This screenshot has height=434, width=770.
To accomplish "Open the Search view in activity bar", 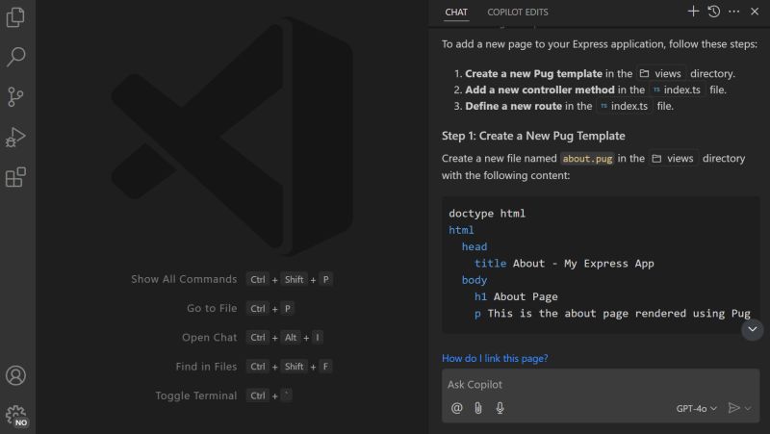I will coord(15,57).
